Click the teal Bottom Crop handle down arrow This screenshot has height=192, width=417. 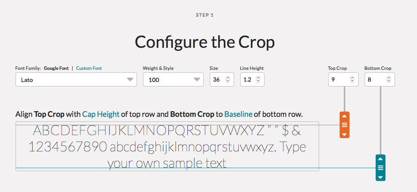(x=380, y=177)
